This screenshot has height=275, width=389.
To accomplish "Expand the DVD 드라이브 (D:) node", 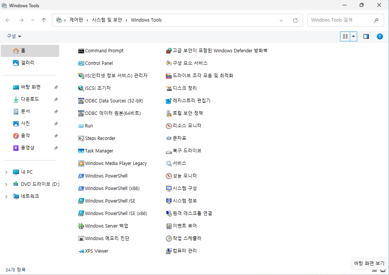I will [x=6, y=184].
